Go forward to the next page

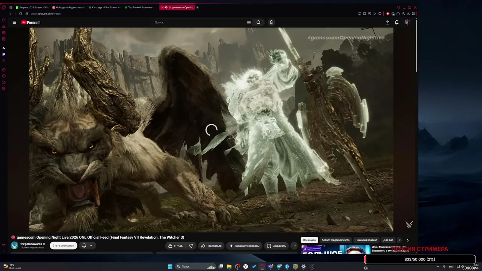click(15, 14)
